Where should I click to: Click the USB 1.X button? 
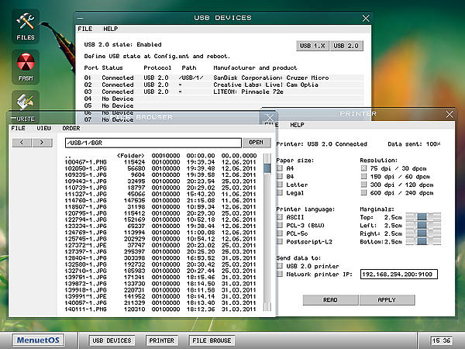click(x=312, y=46)
